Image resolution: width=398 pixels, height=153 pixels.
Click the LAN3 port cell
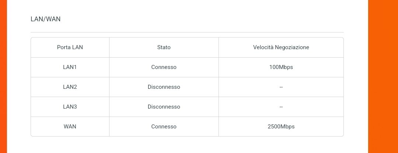tap(70, 107)
